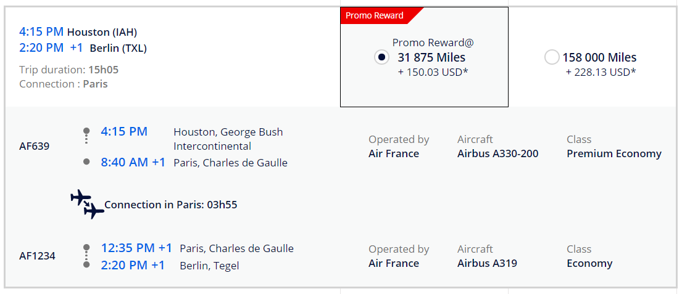Select the 31 875 Miles Promo Reward option
682x294 pixels.
(382, 57)
